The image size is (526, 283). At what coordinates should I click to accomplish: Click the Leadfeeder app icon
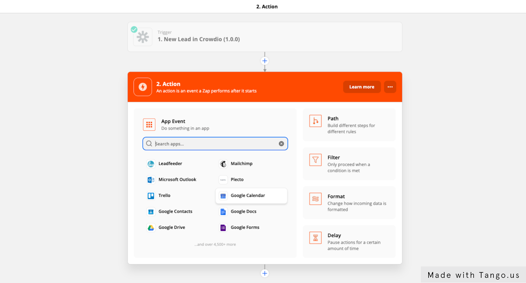(x=151, y=164)
